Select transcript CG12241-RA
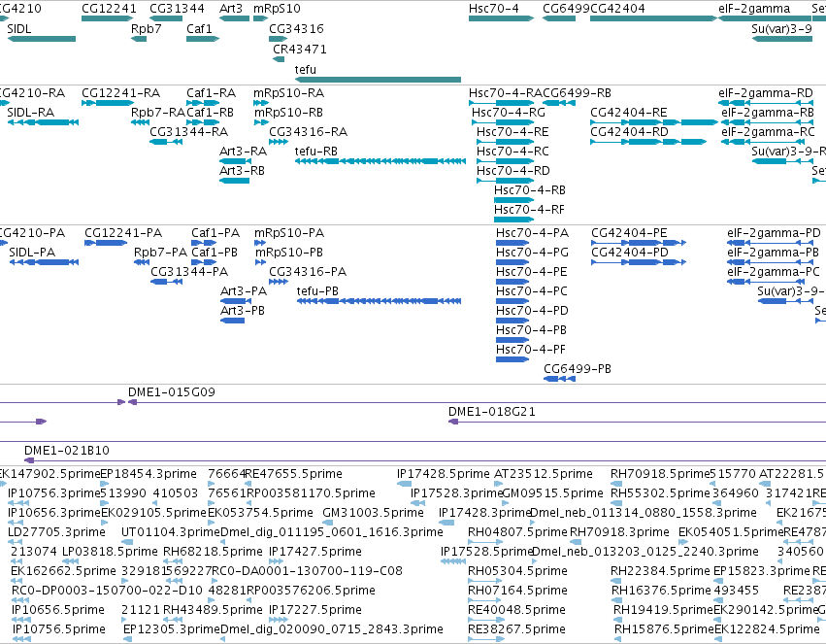The height and width of the screenshot is (644, 826). pyautogui.click(x=108, y=103)
